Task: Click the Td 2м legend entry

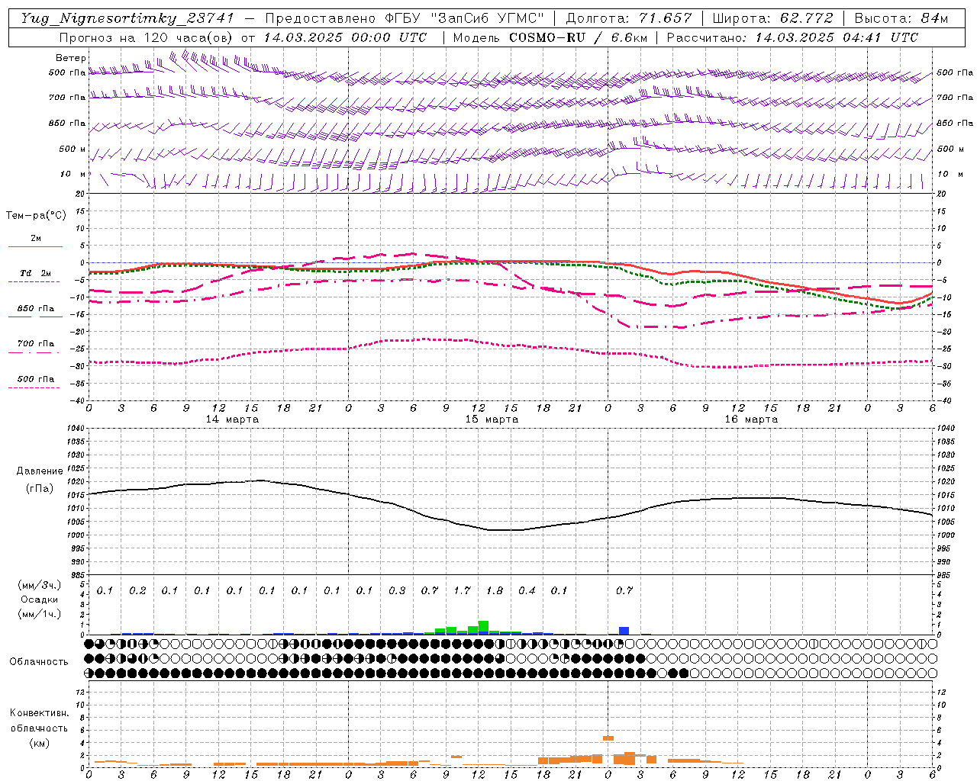Action: (35, 273)
